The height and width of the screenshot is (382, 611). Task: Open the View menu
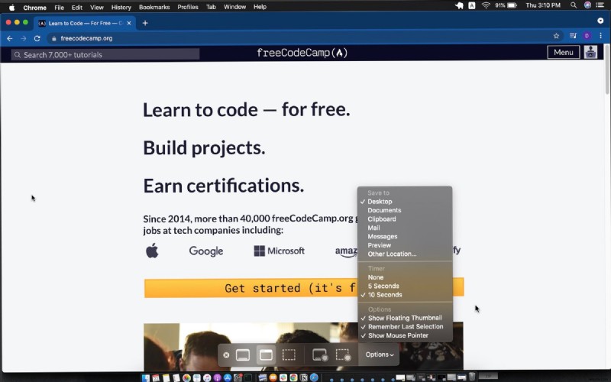pyautogui.click(x=97, y=8)
